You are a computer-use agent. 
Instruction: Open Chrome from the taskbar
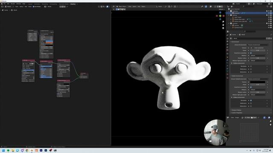27,150
